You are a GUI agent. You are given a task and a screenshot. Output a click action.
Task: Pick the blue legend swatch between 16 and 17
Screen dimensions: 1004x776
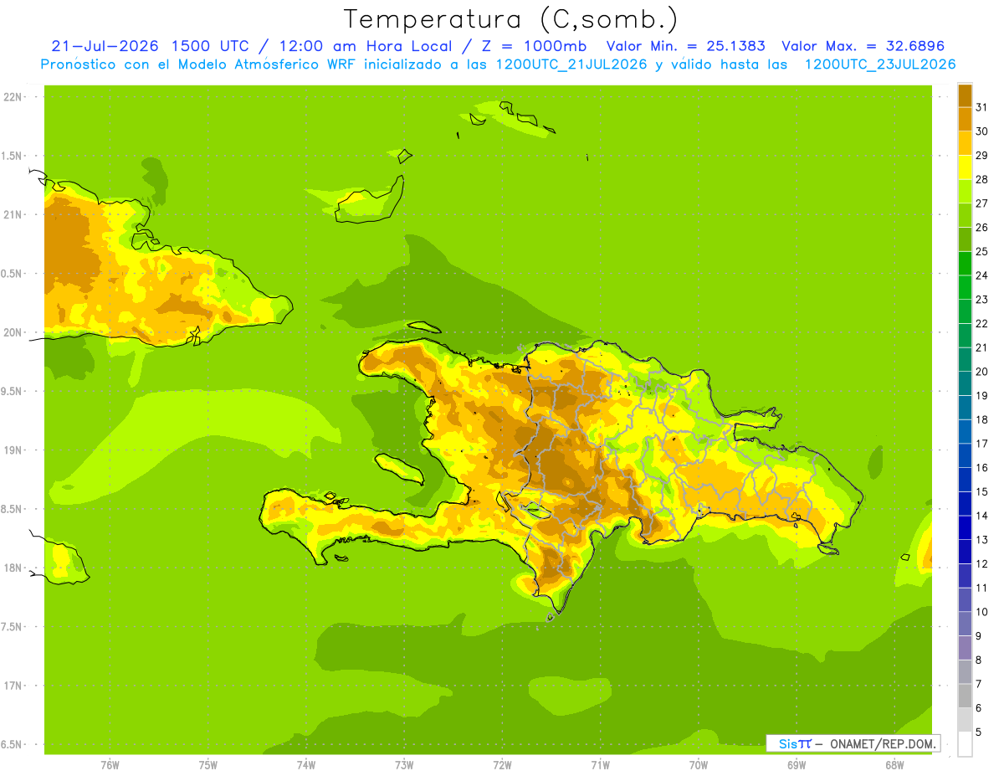click(x=965, y=455)
